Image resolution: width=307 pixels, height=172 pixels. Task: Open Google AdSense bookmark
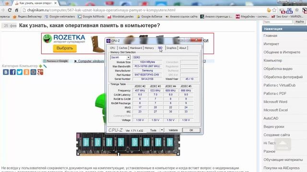pyautogui.click(x=150, y=17)
